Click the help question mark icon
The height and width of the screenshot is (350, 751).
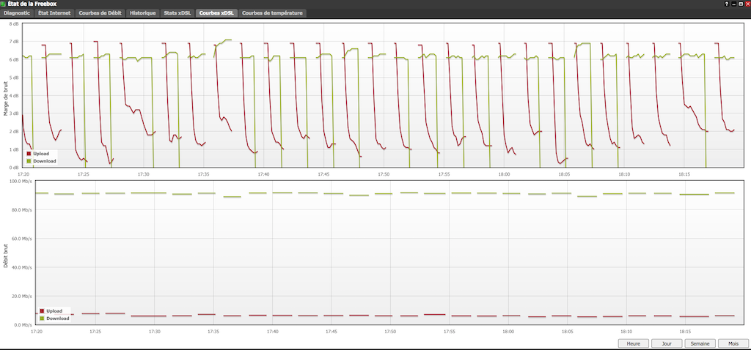coord(727,4)
